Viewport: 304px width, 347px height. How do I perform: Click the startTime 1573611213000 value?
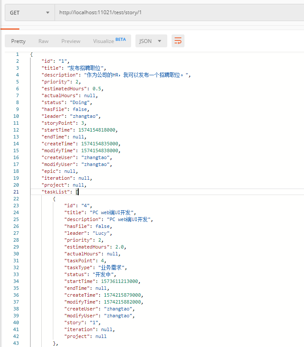(120, 281)
